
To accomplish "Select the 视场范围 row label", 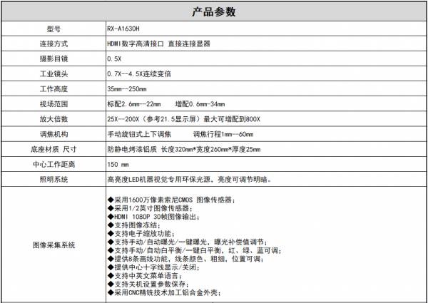I will 53,104.
